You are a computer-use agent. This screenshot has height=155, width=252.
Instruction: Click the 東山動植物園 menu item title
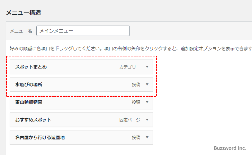pos(29,102)
